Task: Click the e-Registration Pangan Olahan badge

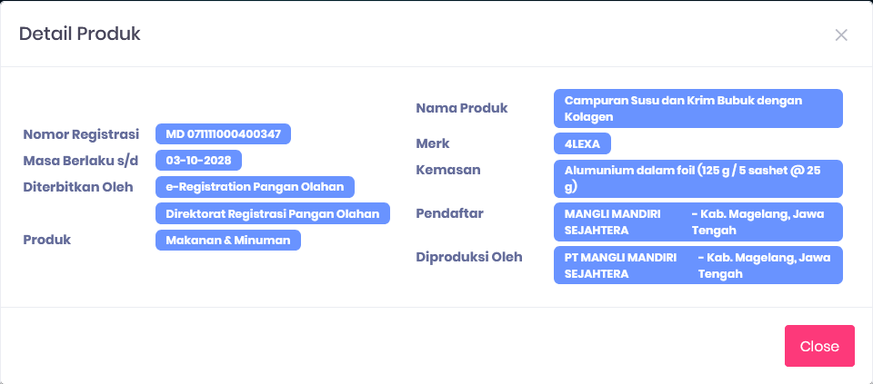Action: [x=255, y=187]
